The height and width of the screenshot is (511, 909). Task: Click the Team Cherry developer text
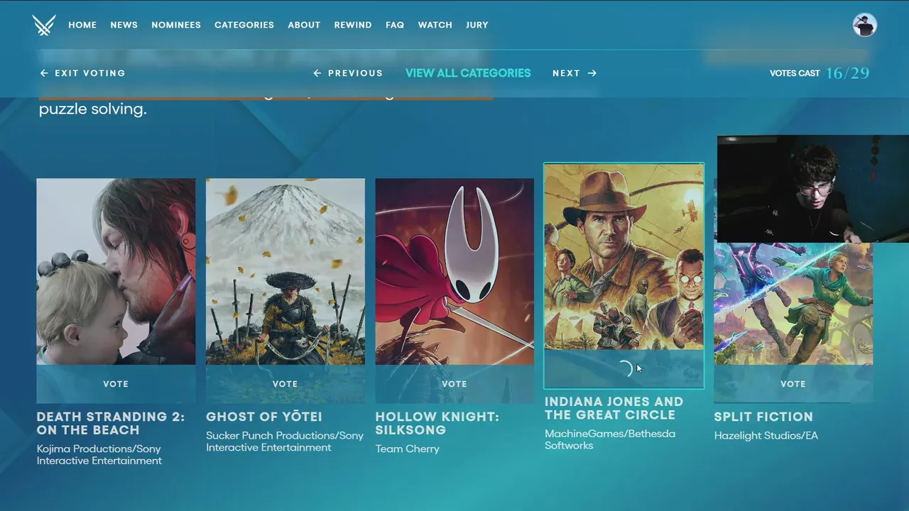click(408, 449)
